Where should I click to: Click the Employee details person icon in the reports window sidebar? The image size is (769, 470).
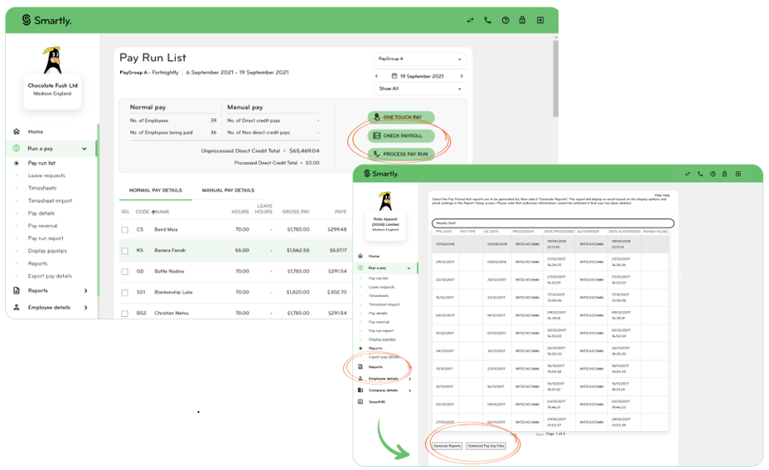coord(360,378)
